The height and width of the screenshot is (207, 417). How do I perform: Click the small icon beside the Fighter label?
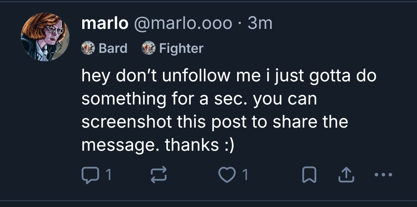pyautogui.click(x=148, y=49)
